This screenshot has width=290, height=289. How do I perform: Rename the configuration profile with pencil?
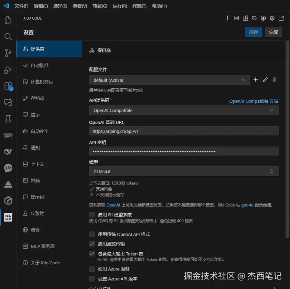(x=265, y=80)
